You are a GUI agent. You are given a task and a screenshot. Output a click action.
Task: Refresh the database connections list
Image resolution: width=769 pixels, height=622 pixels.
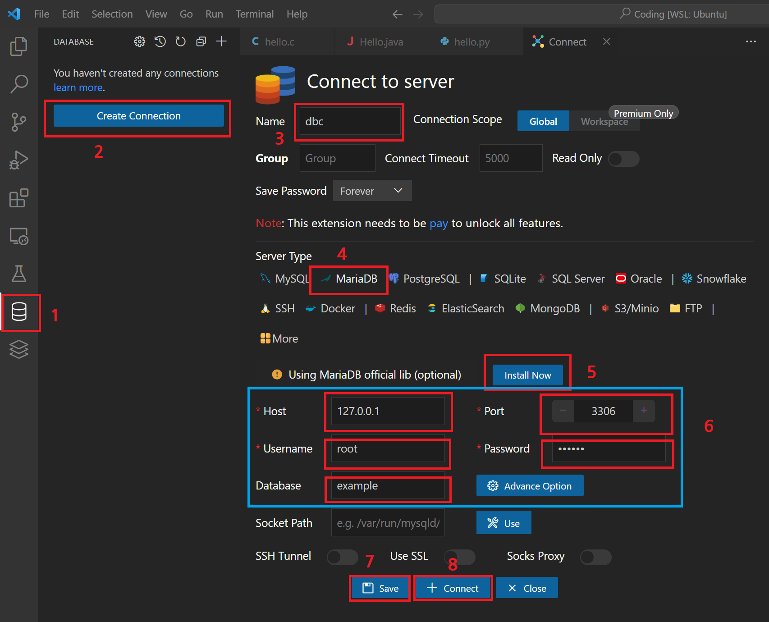tap(180, 41)
